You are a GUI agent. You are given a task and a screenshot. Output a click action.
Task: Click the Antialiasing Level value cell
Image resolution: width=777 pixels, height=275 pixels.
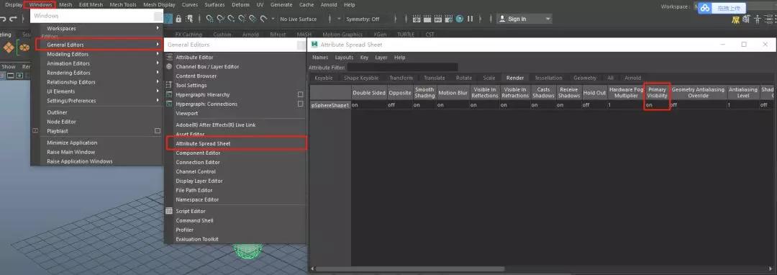[742, 105]
